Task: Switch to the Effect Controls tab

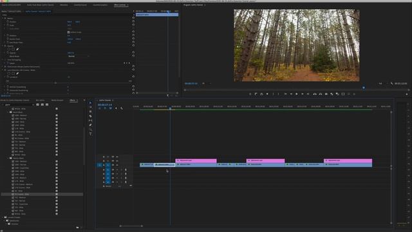Action: pos(120,5)
